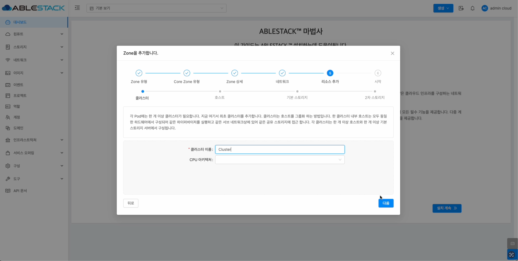The image size is (518, 261).
Task: Click the admin cloud user avatar
Action: [485, 8]
